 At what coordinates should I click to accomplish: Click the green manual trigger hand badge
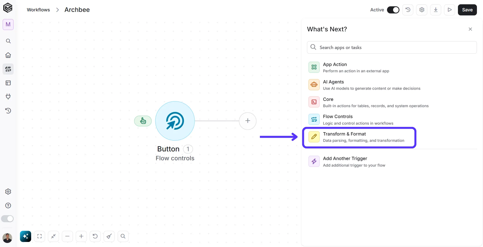[x=143, y=121]
